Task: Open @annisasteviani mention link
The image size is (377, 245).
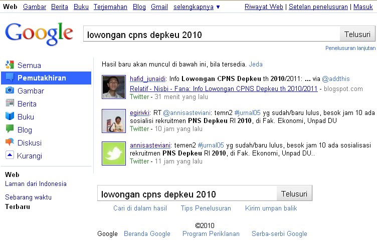Action: (187, 112)
